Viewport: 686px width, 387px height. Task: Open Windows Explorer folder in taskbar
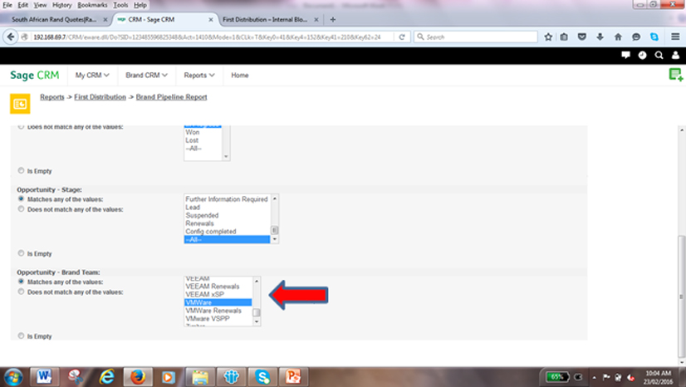pos(200,376)
